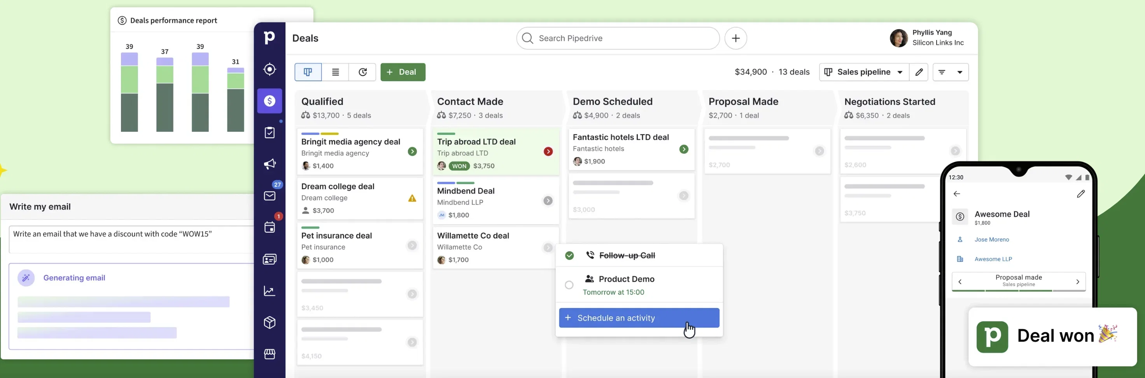Open the Dream college deal title

tap(337, 186)
